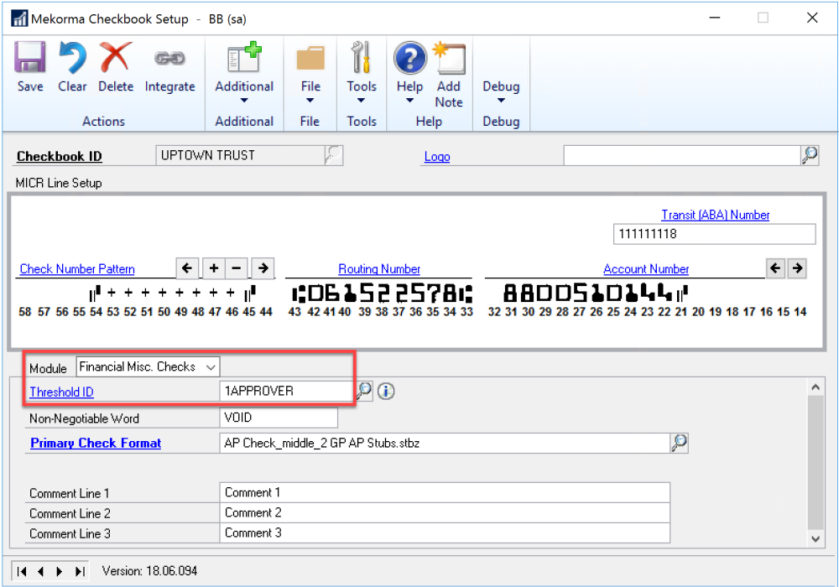This screenshot has height=587, width=839.
Task: Open the Debug dropdown menu
Action: (501, 92)
